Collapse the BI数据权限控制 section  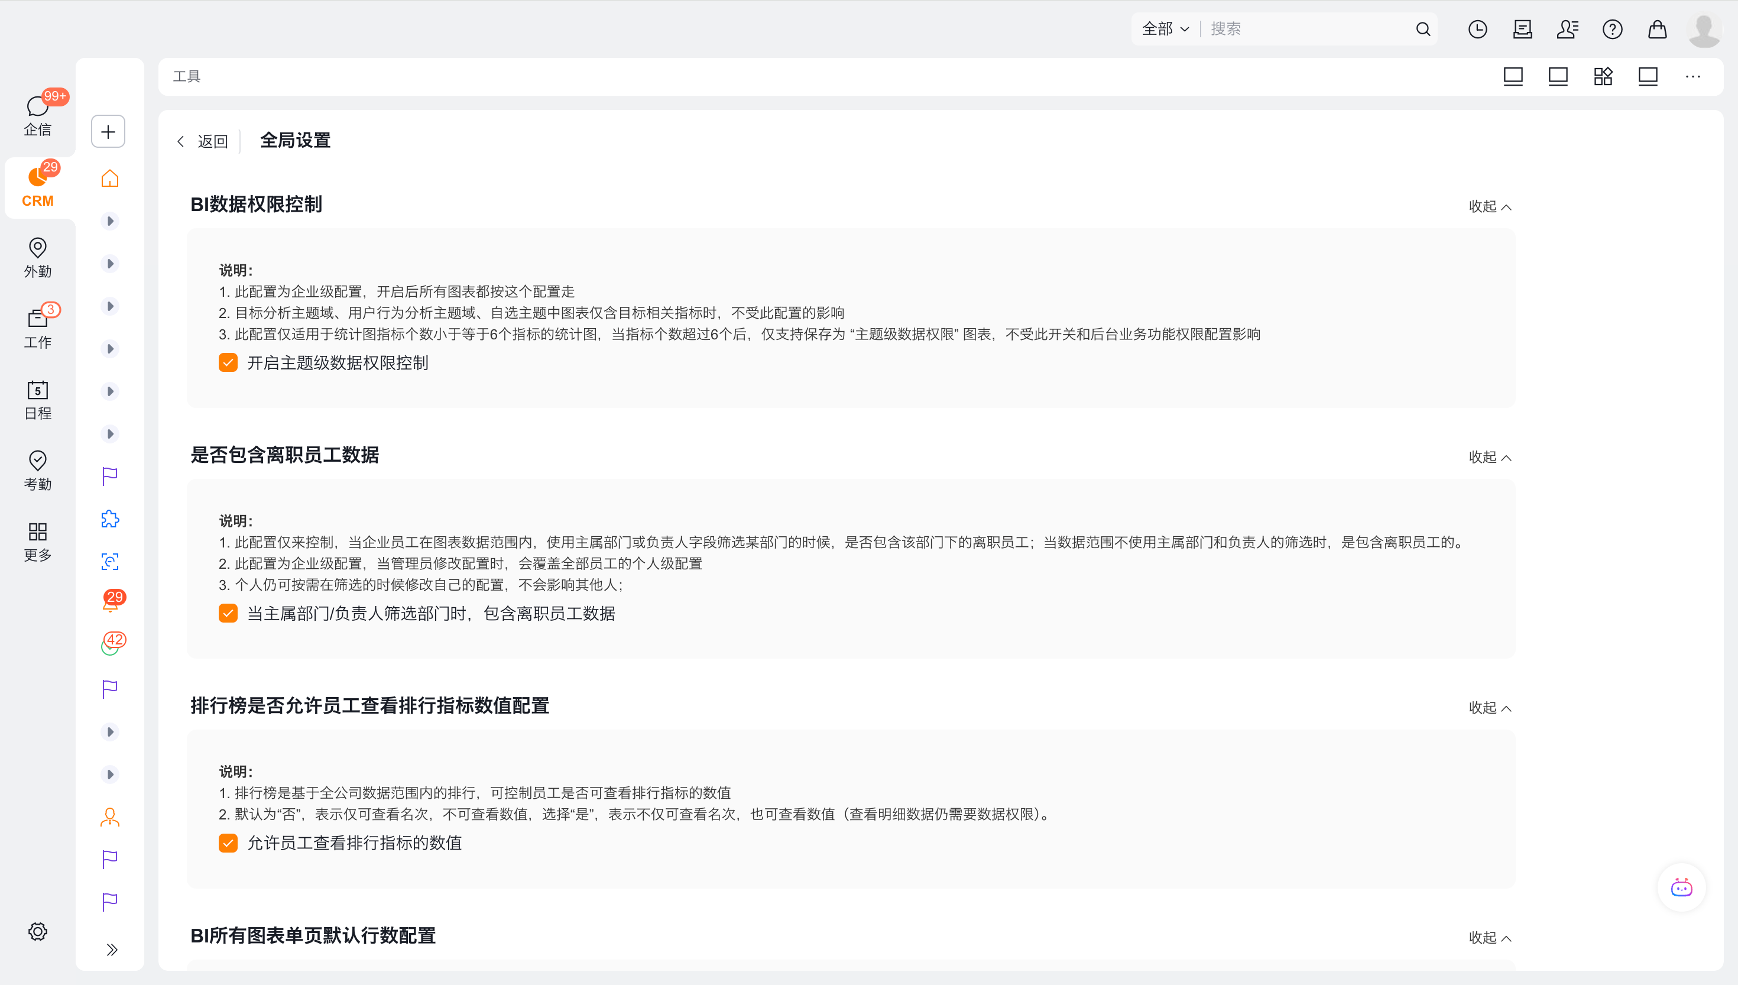[x=1489, y=206]
